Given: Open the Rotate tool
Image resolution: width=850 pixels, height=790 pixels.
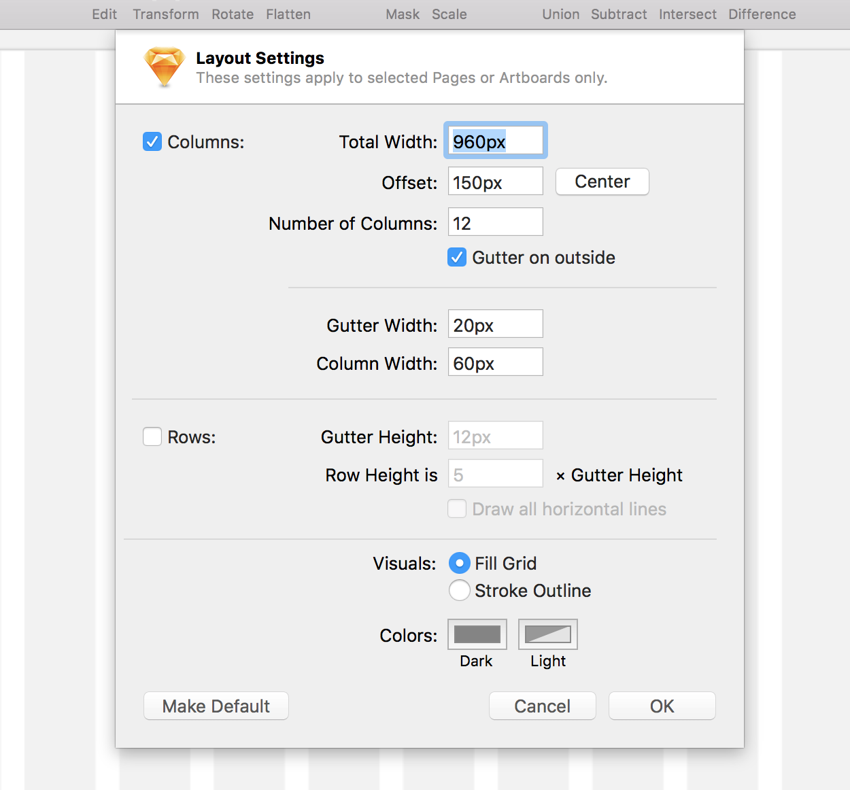Looking at the screenshot, I should 233,14.
